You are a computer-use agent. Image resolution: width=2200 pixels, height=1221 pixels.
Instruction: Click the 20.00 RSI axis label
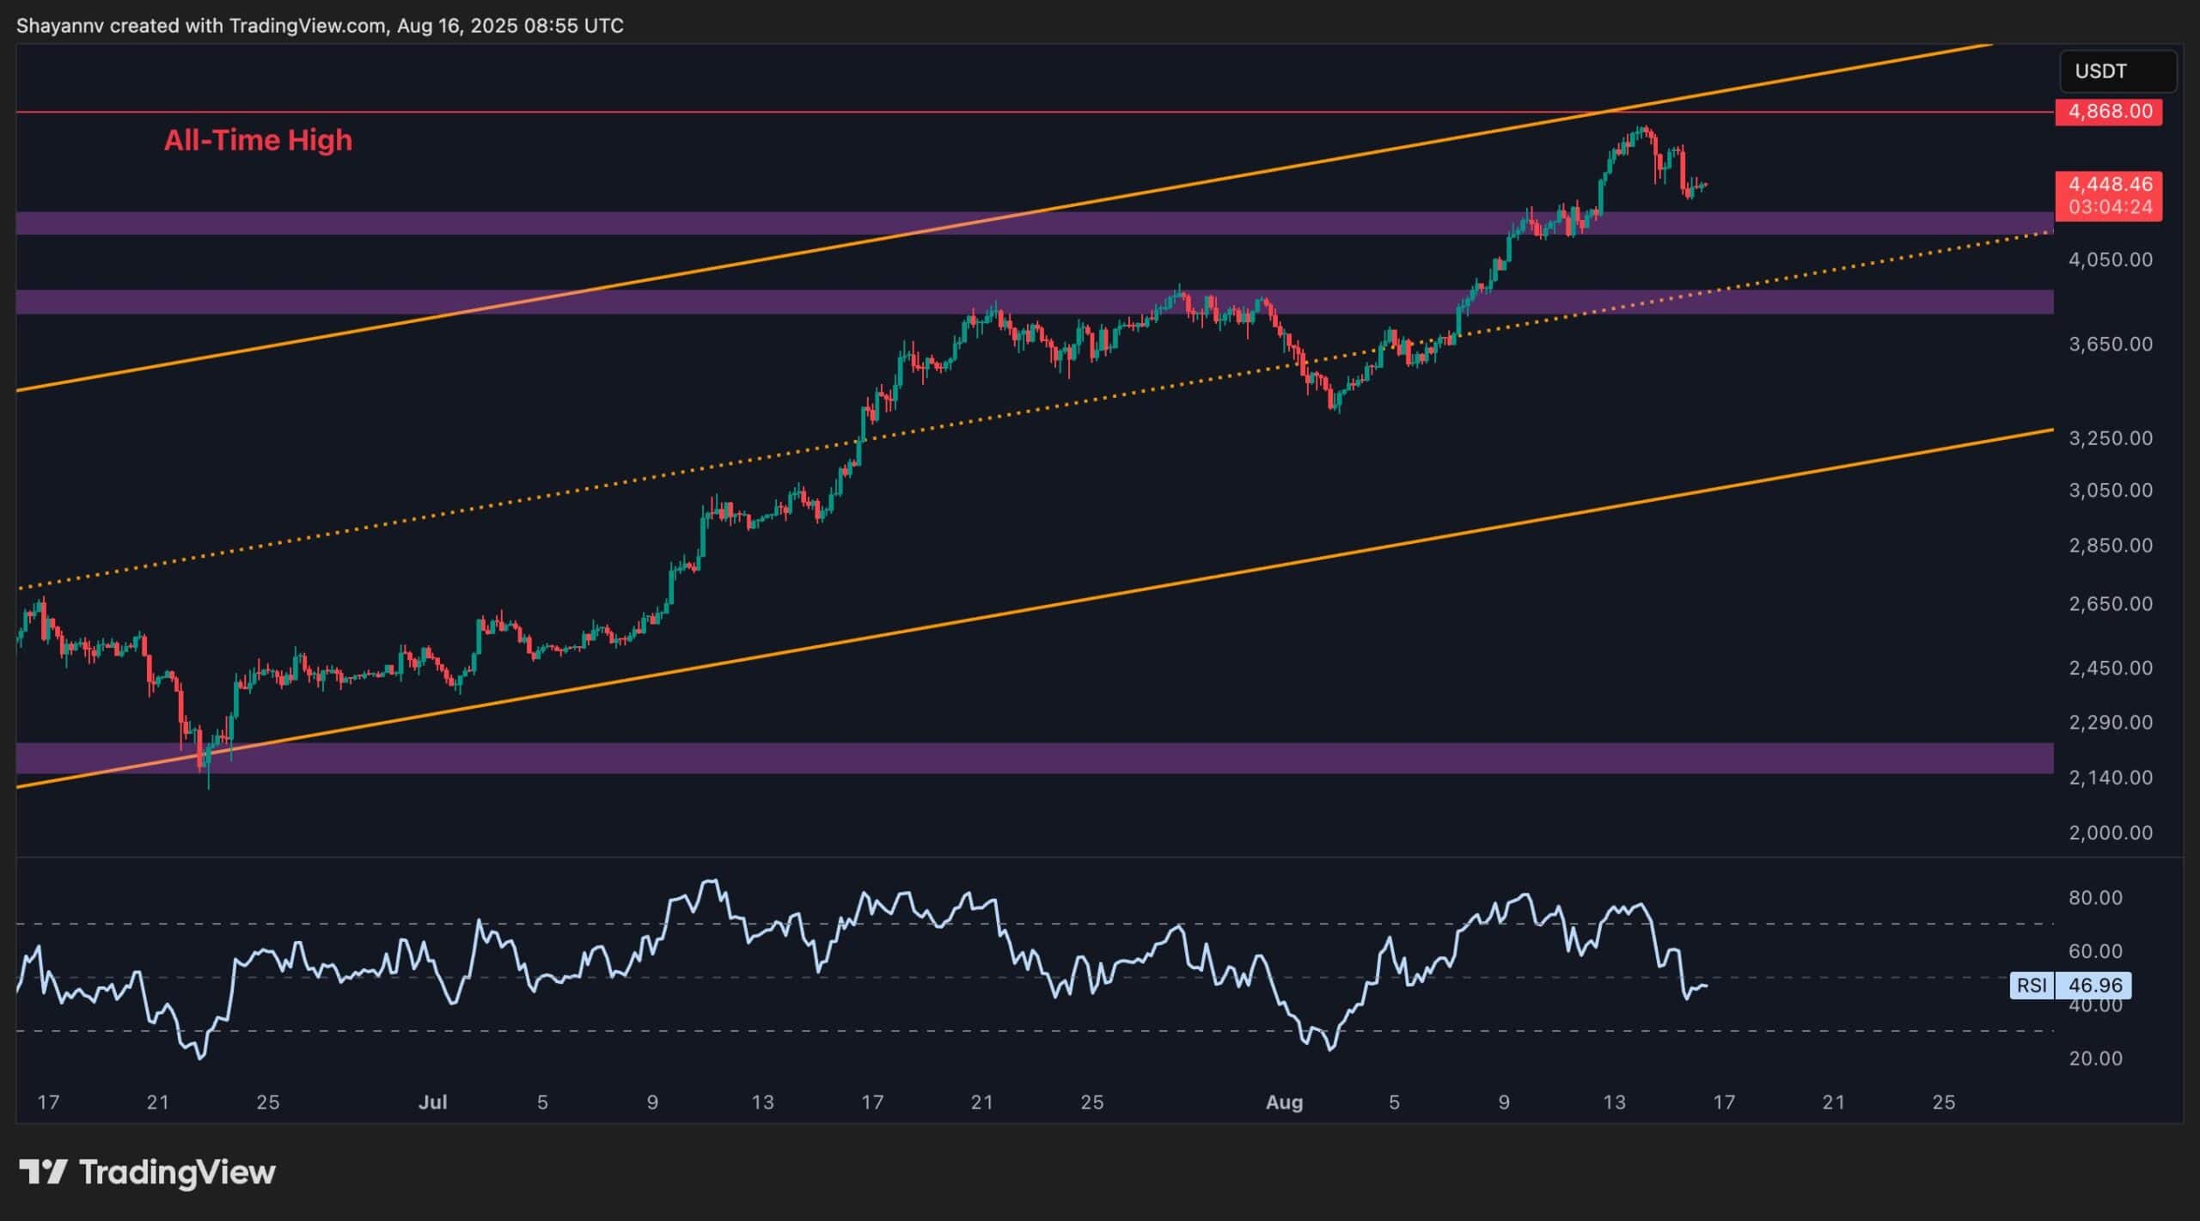(x=2095, y=1059)
